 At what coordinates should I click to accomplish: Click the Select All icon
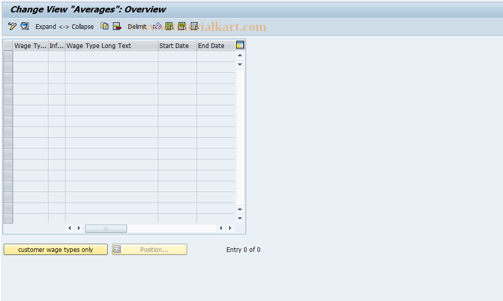point(169,26)
